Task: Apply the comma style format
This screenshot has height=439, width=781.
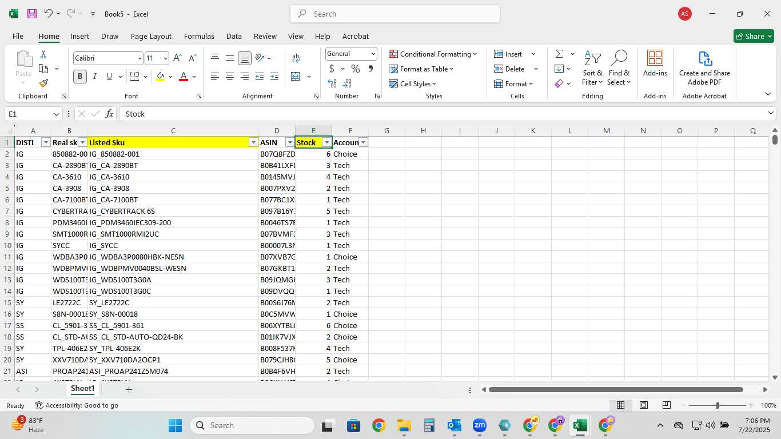Action: pos(370,69)
